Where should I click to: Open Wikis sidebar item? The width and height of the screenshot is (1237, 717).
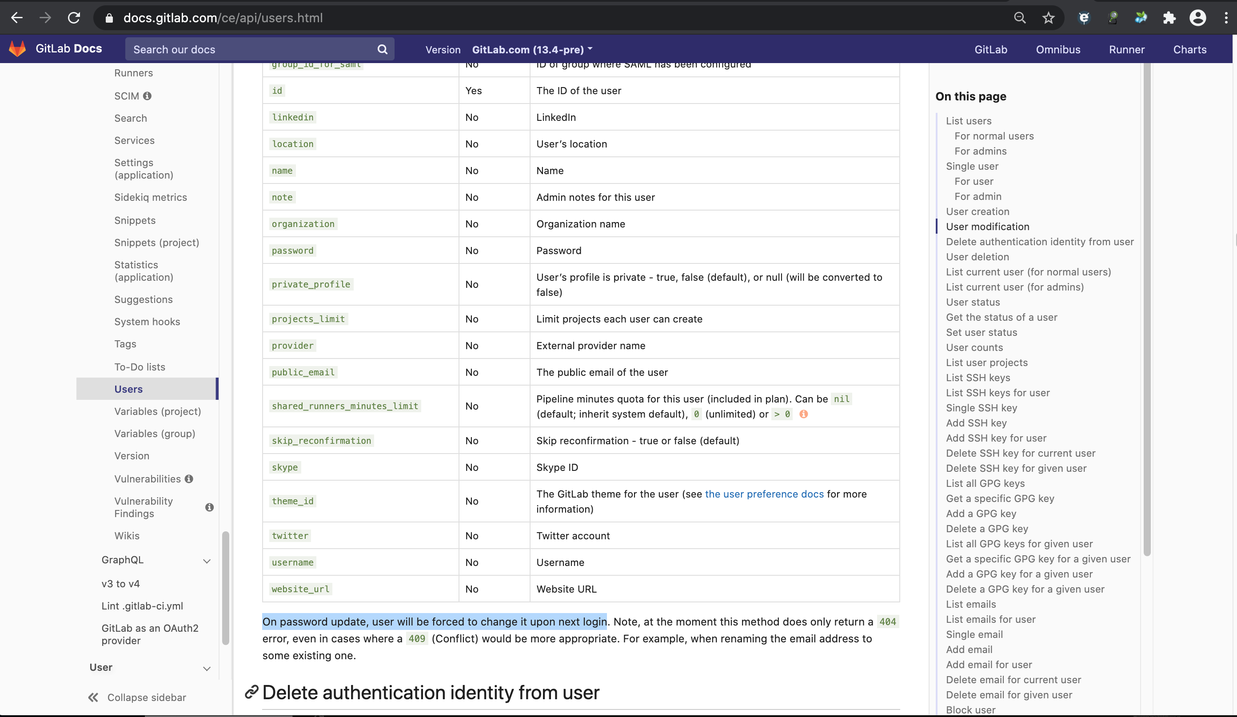tap(127, 536)
